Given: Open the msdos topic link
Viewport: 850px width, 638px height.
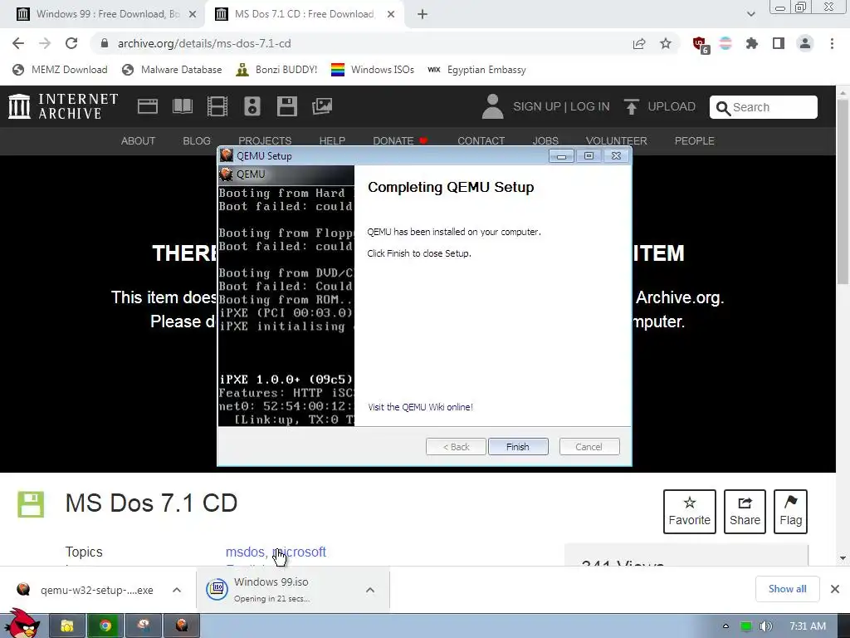Looking at the screenshot, I should 245,552.
